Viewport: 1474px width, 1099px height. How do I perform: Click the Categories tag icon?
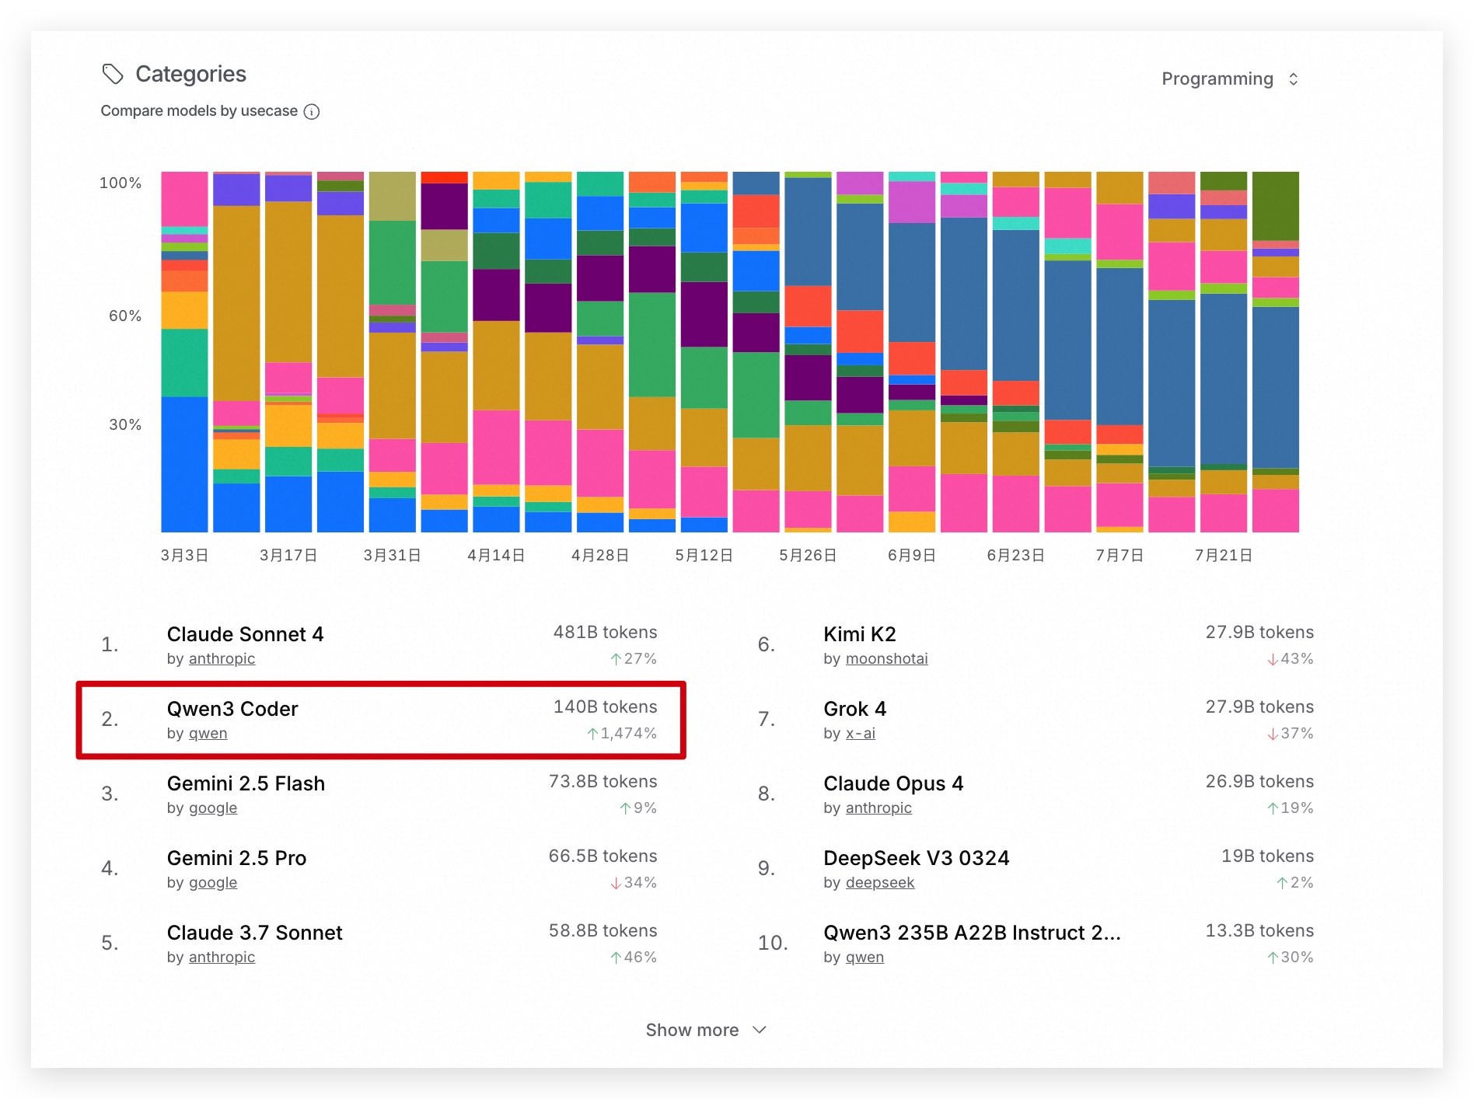tap(113, 74)
